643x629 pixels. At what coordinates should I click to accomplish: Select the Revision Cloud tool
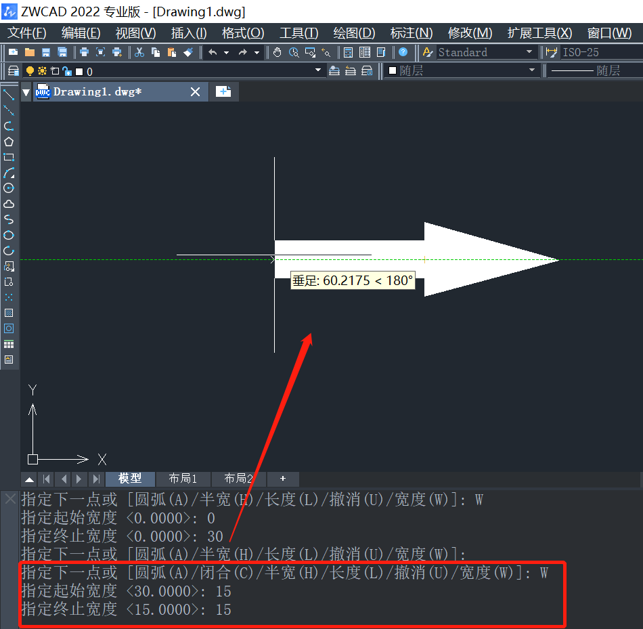9,204
